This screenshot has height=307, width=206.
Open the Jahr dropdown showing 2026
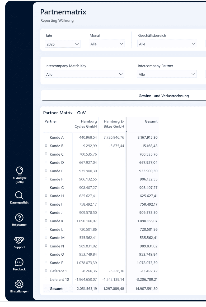point(63,44)
